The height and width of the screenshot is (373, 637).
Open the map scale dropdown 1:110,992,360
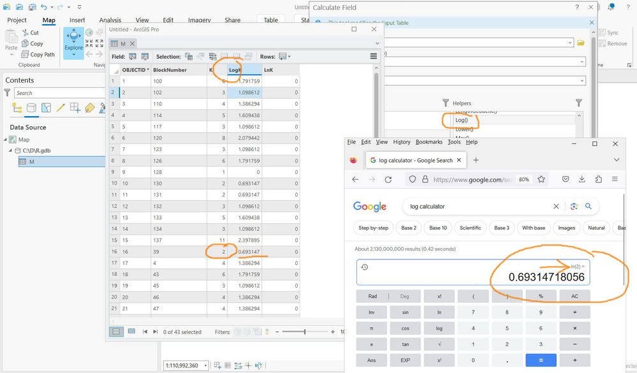click(x=205, y=365)
